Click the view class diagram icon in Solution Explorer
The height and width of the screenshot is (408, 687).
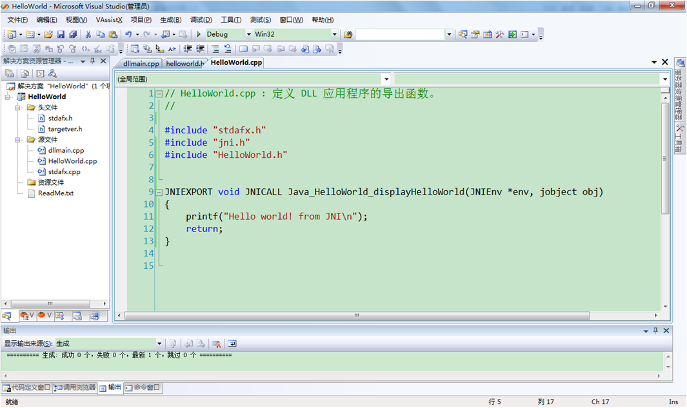[x=53, y=73]
